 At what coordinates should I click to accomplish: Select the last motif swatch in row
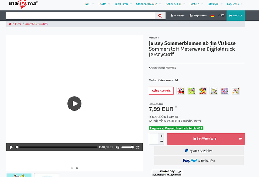(235, 91)
